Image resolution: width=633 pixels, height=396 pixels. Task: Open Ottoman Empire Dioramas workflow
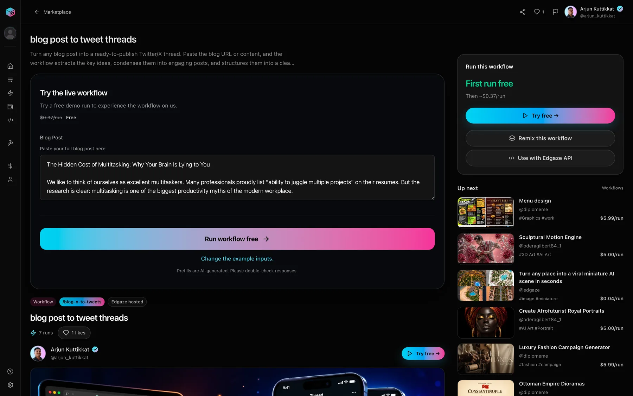[x=540, y=388]
